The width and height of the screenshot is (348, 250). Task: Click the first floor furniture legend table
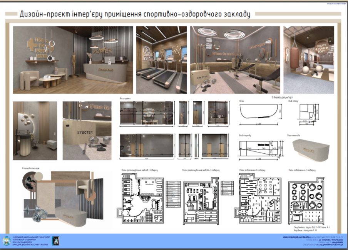click(173, 194)
